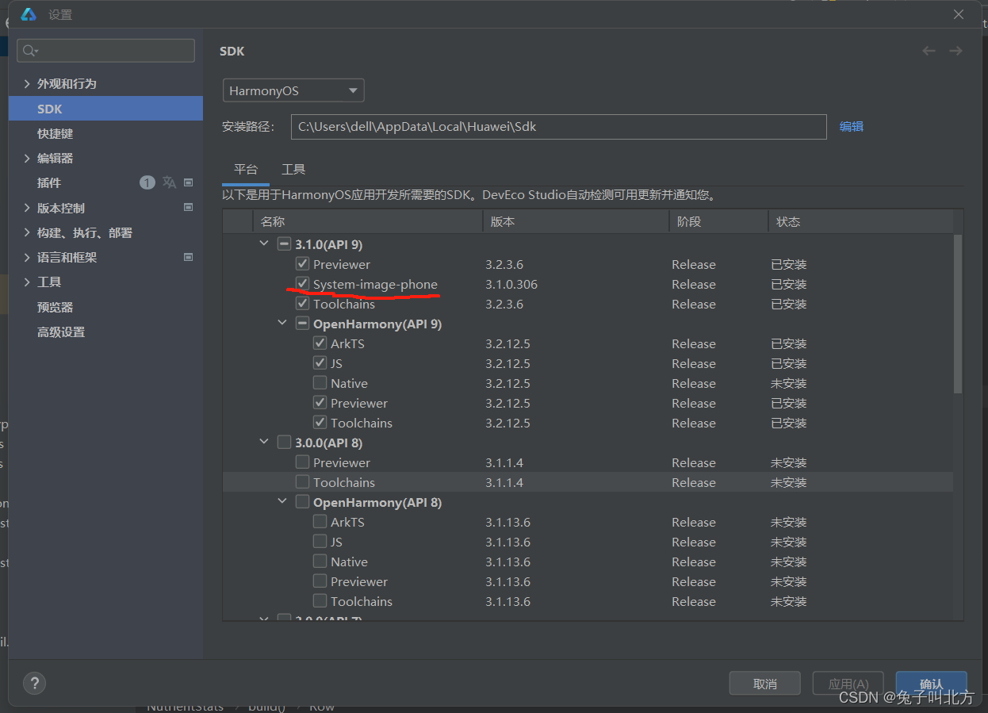Click the plugin update count badge
Screen dimensions: 988x713
(147, 182)
